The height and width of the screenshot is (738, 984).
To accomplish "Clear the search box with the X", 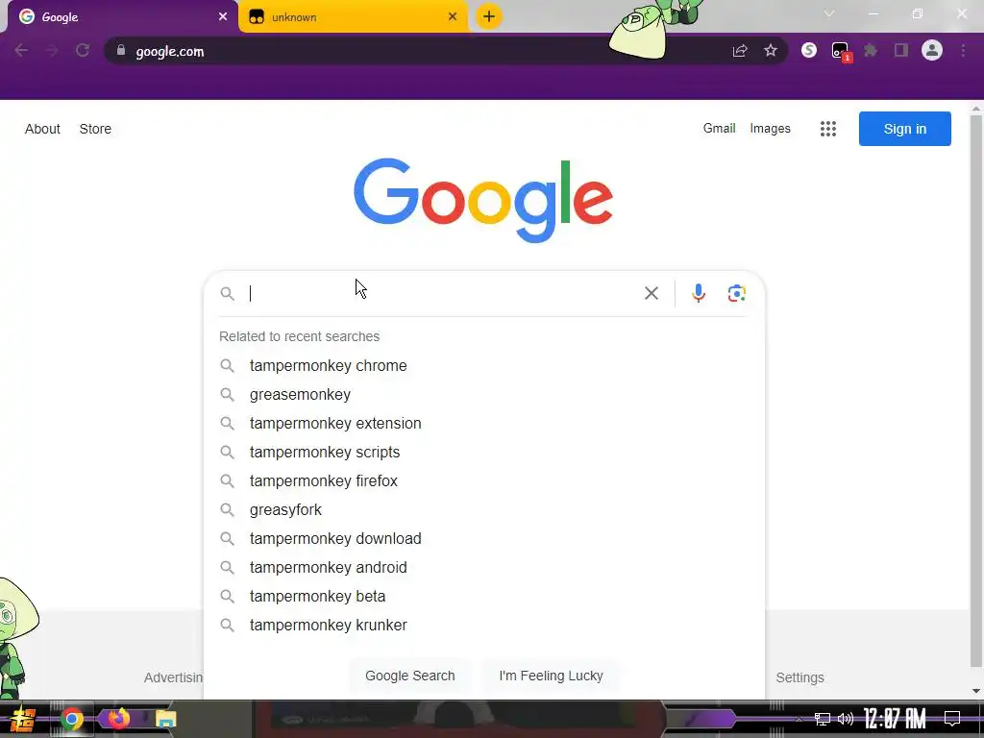I will click(x=652, y=293).
